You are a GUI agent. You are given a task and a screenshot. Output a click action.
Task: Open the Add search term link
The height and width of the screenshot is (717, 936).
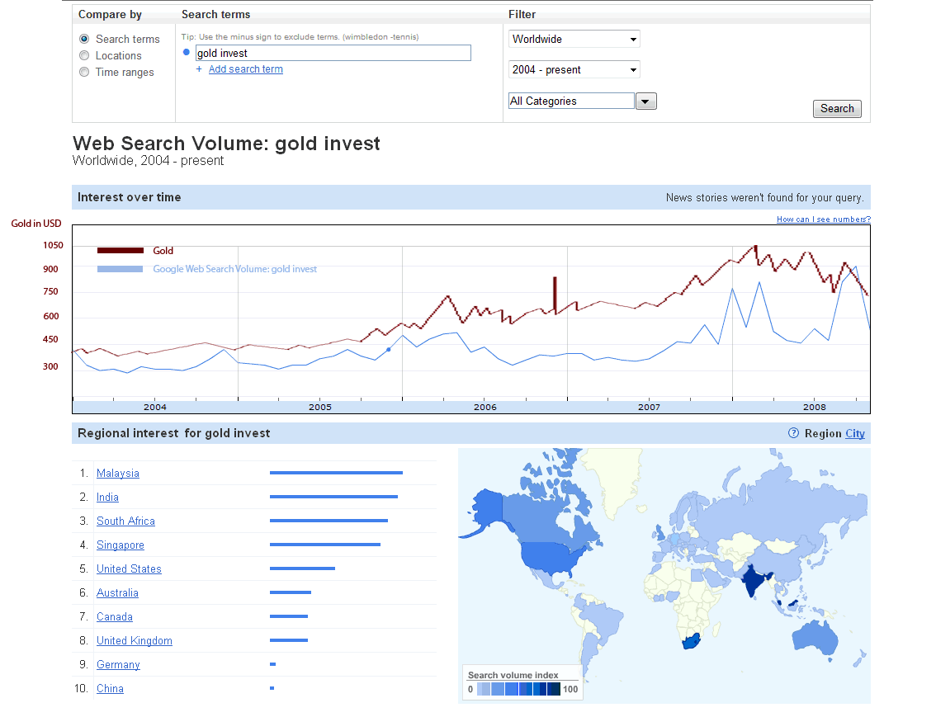(246, 69)
